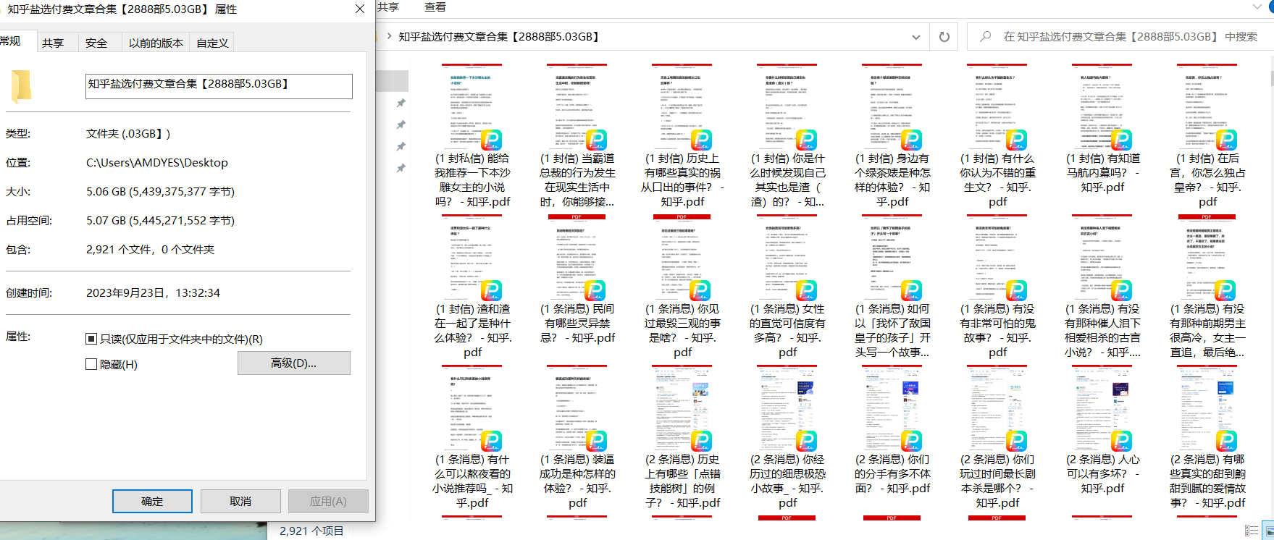
Task: Click the address path 知乎盐选付费文章合集
Action: point(500,36)
